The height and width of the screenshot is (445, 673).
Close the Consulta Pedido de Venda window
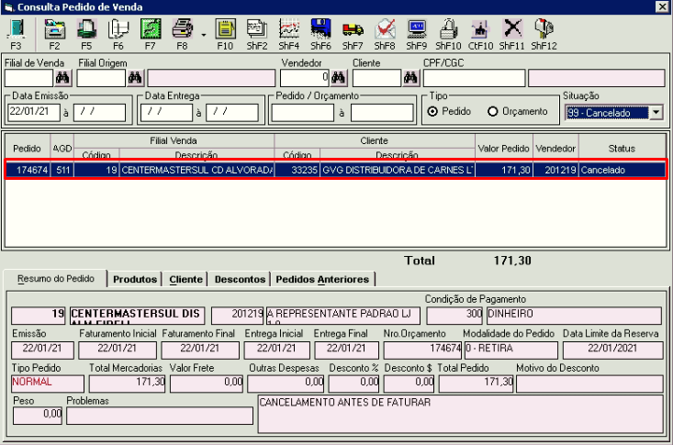(x=662, y=6)
